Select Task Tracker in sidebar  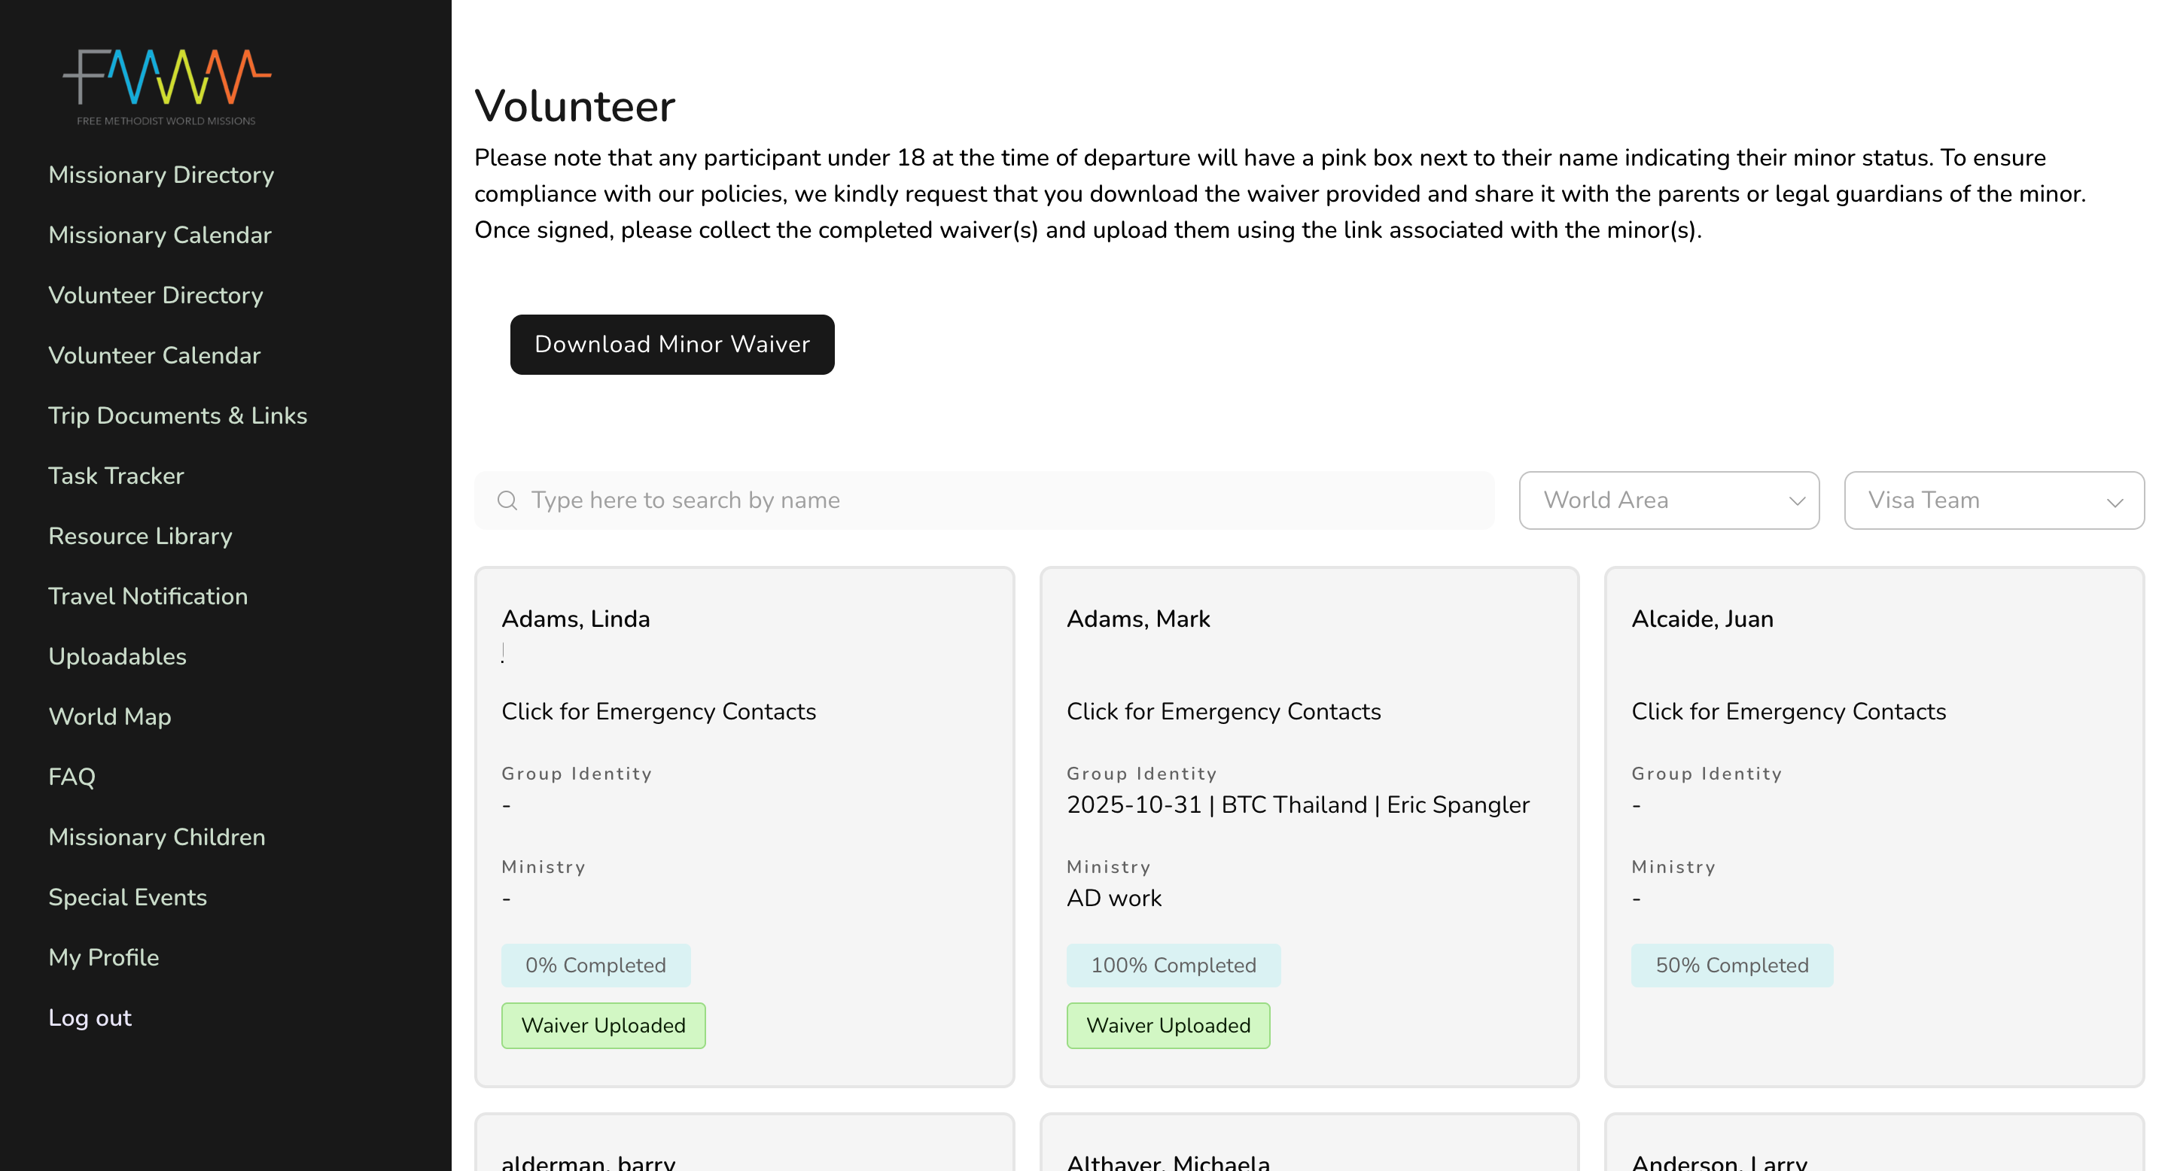(116, 476)
